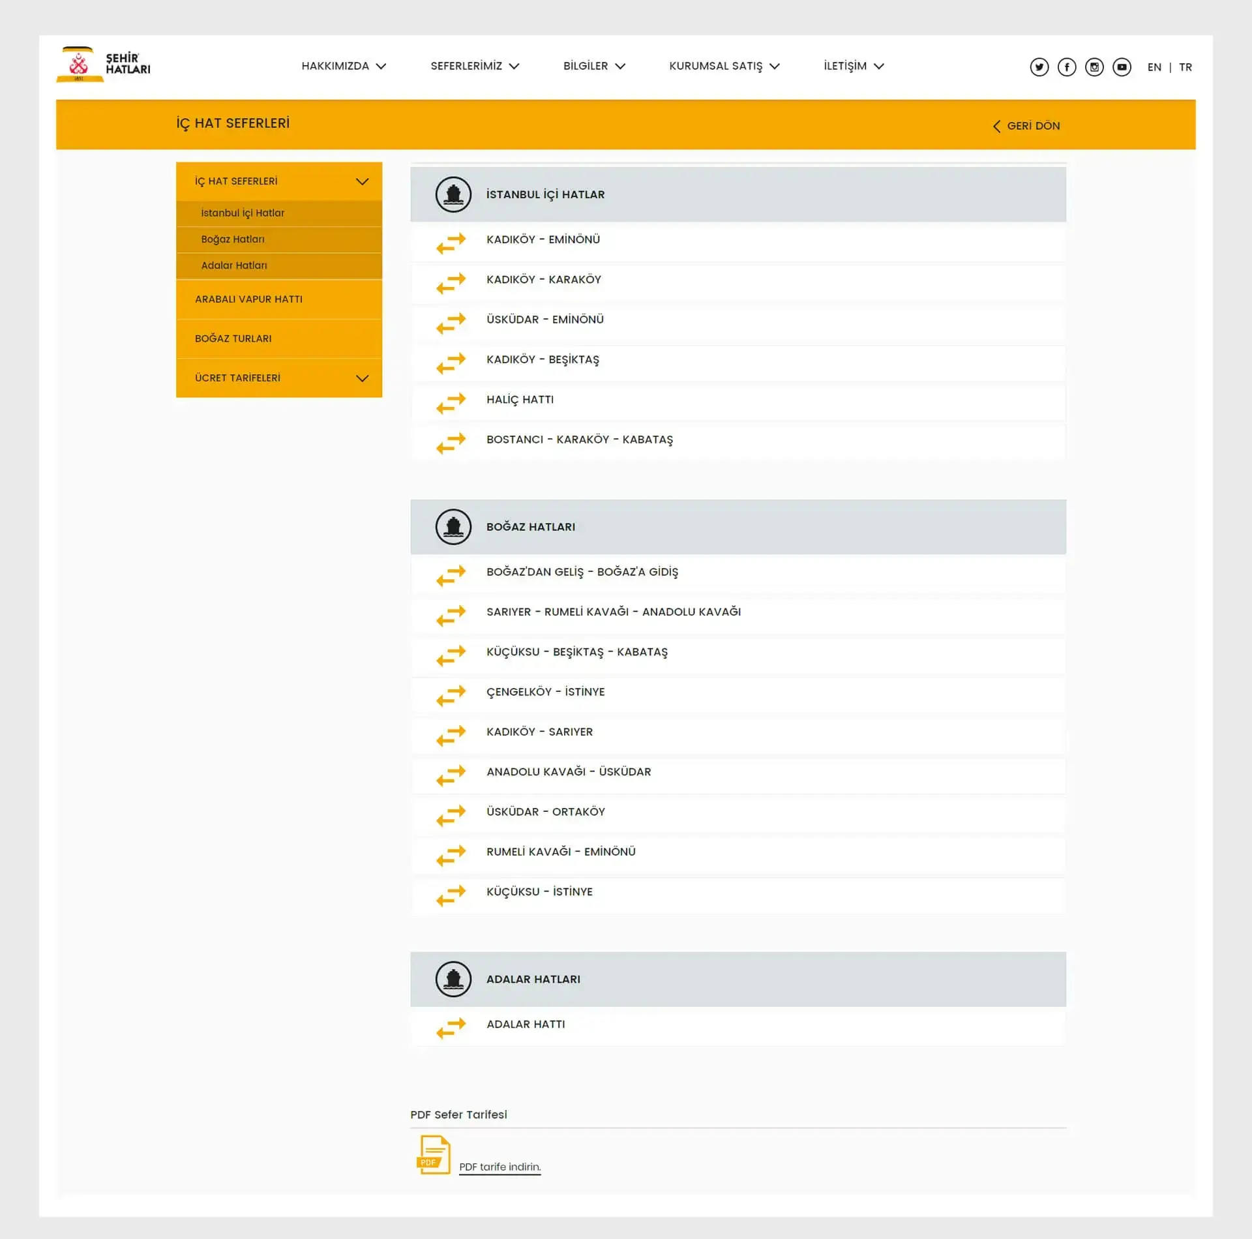Open the Şehir Hatları Twitter page
Image resolution: width=1252 pixels, height=1239 pixels.
1039,67
